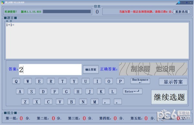Tap the X letter key
This screenshot has height=125, width=194.
(37, 102)
